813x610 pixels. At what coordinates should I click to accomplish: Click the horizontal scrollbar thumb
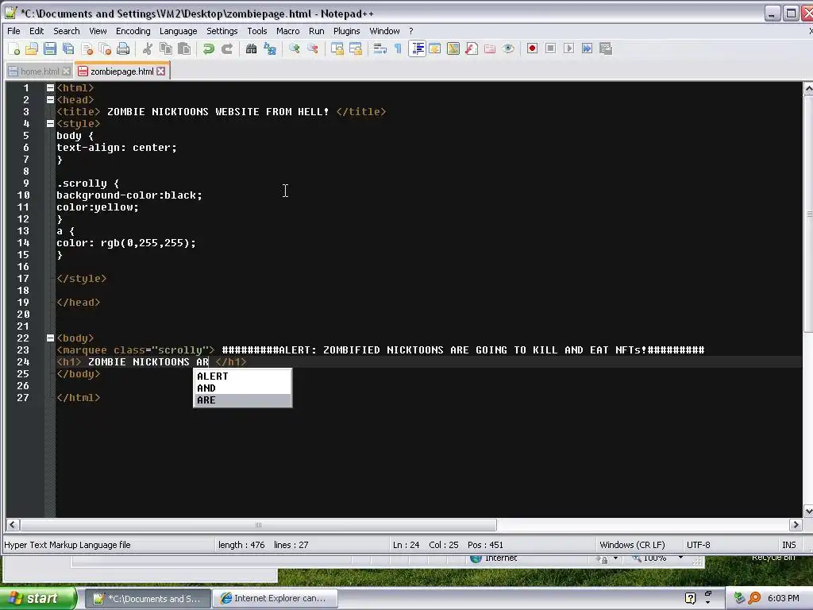click(x=258, y=525)
